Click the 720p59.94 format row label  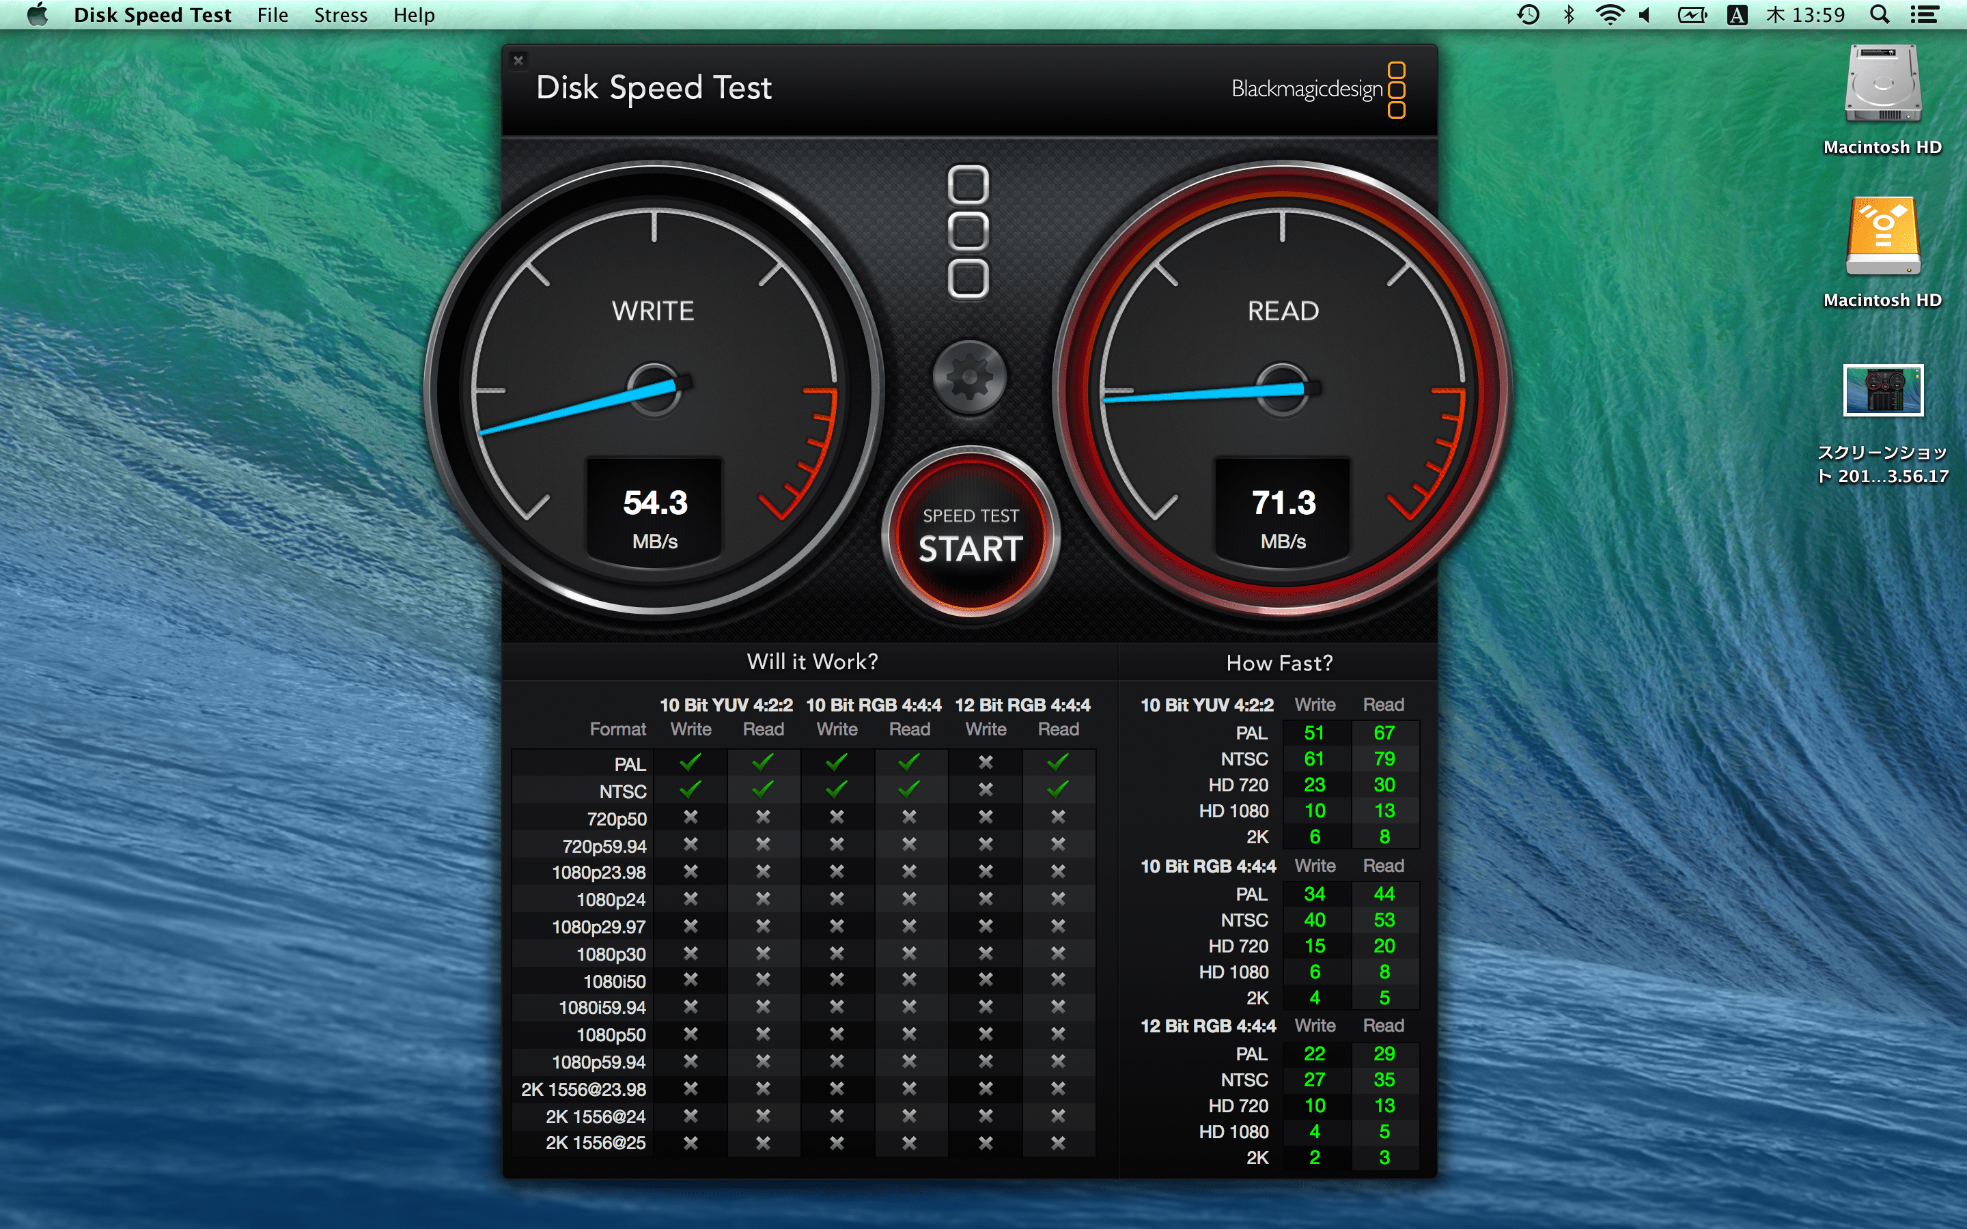604,846
